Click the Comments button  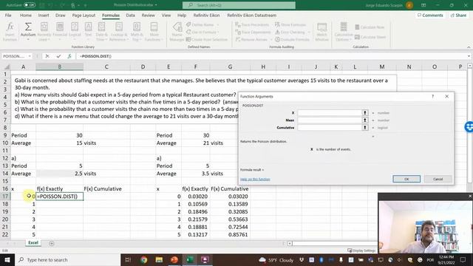430,15
